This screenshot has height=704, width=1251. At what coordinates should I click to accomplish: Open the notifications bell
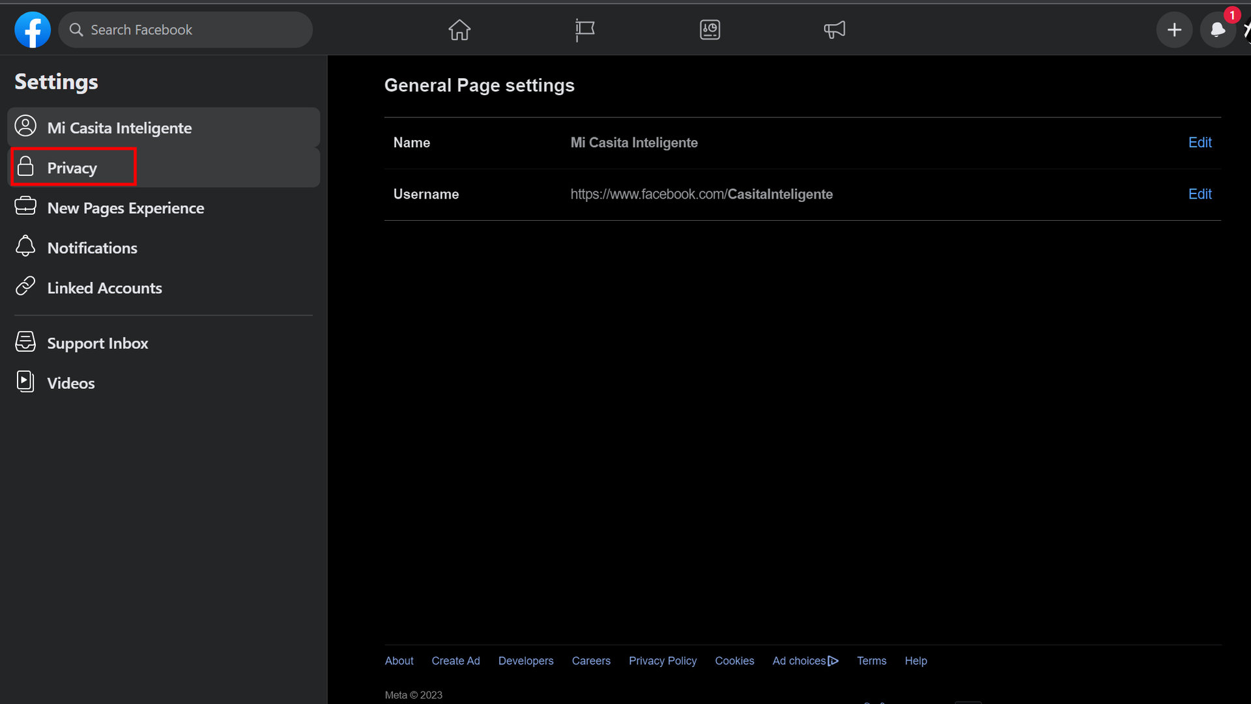1217,30
